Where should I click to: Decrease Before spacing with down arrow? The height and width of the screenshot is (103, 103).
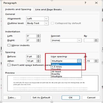coord(38,57)
